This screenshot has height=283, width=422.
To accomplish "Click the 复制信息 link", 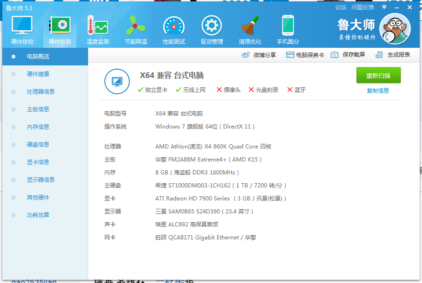I will click(378, 91).
